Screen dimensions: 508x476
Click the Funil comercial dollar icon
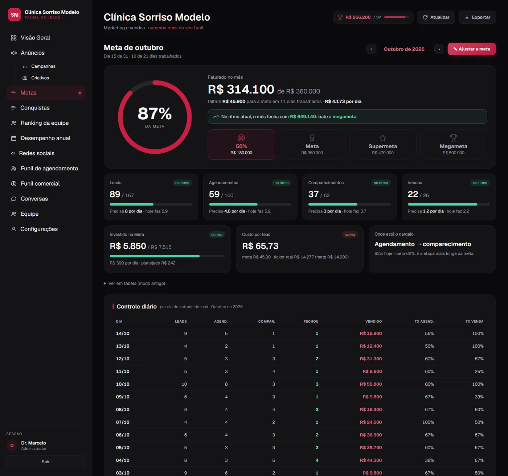click(x=14, y=184)
